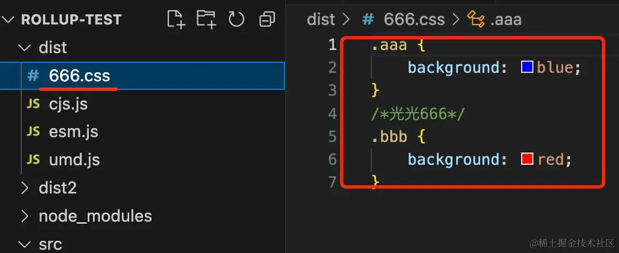Image resolution: width=619 pixels, height=253 pixels.
Task: Collapse the src folder
Action: tap(25, 244)
